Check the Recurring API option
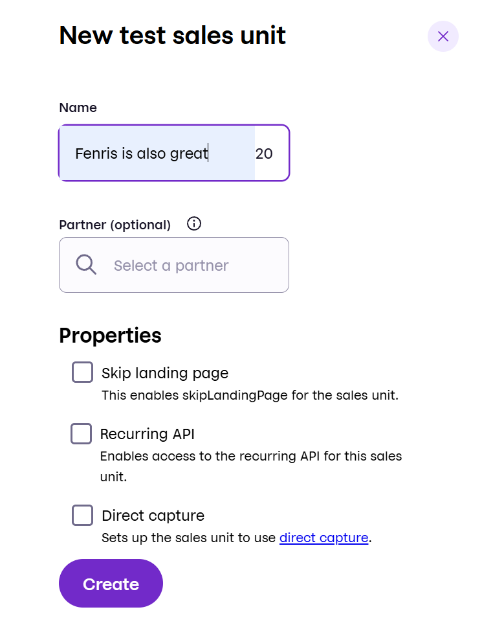The image size is (482, 627). (82, 434)
